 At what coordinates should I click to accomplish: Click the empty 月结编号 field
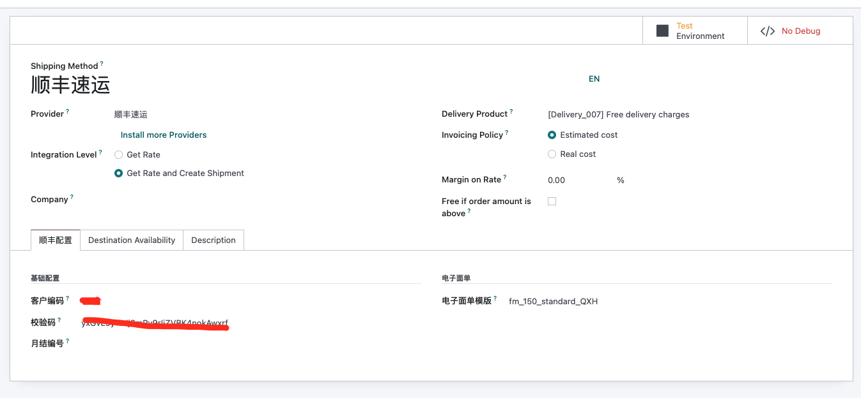pos(251,344)
